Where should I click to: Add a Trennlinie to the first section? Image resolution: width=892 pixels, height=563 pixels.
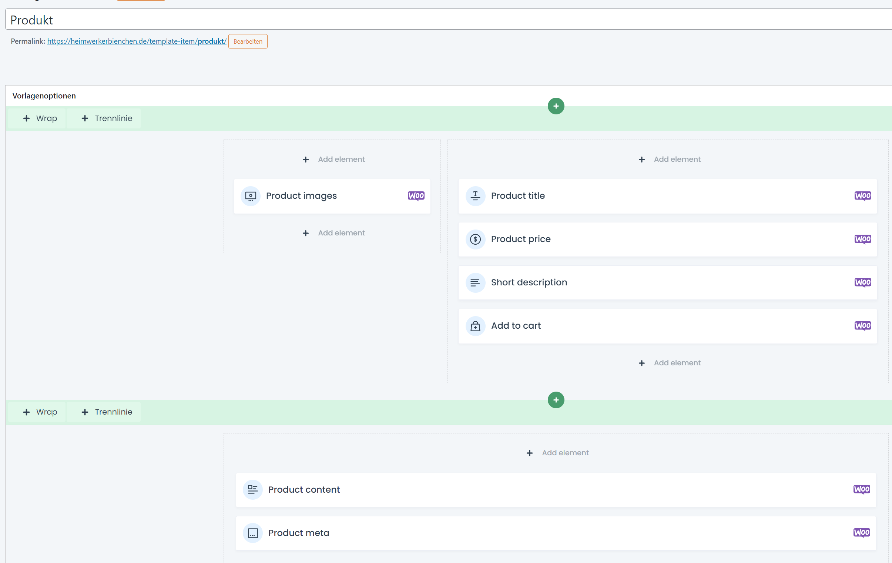click(x=104, y=118)
